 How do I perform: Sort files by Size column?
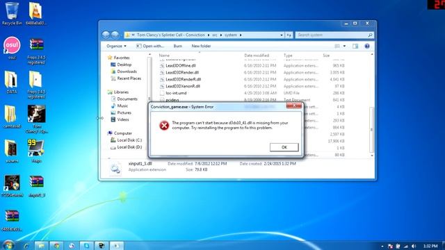tap(326, 56)
